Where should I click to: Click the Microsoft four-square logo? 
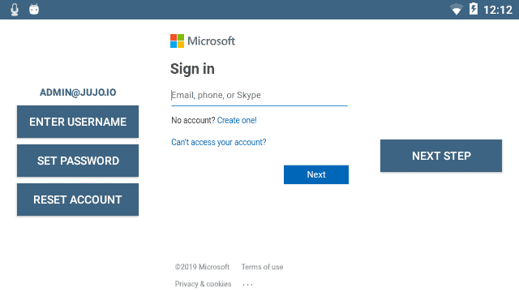point(177,41)
